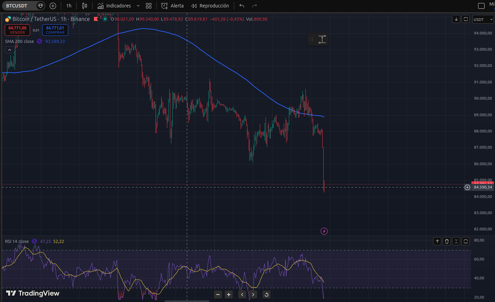Open the layout selector square icon
Viewport: 495px width, 302px height.
click(x=481, y=6)
